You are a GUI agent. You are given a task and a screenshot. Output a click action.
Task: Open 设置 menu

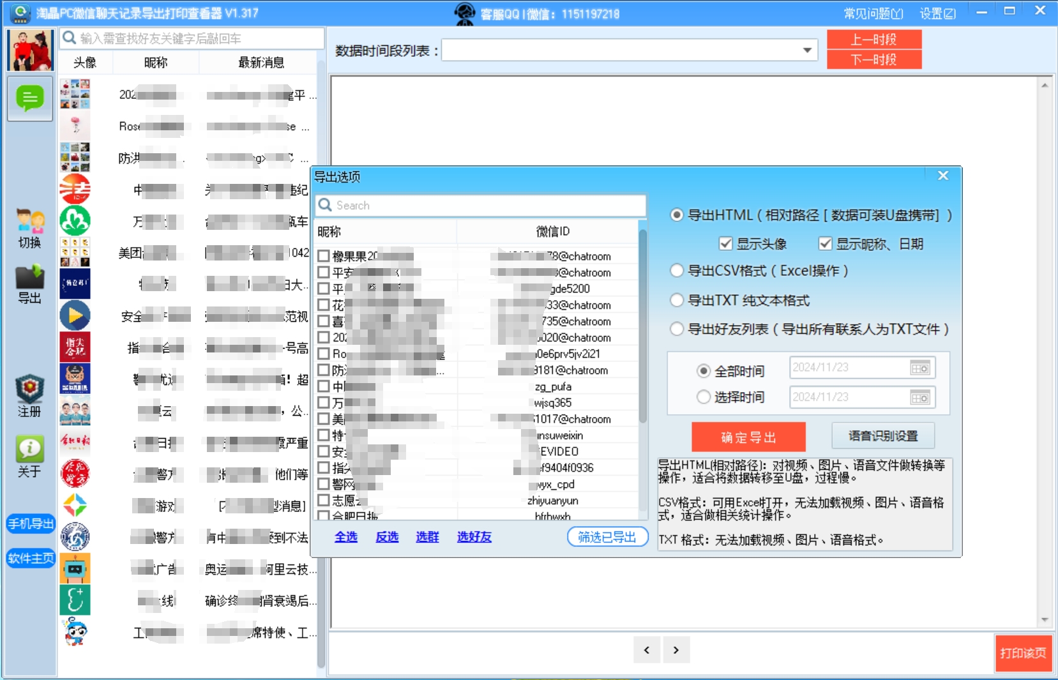(937, 13)
